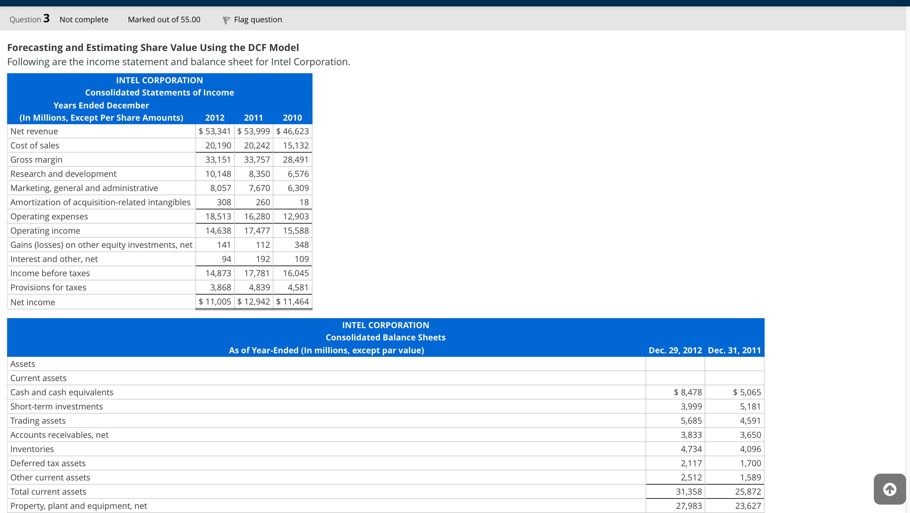Click the Inventories row label
The image size is (910, 513).
pyautogui.click(x=32, y=449)
